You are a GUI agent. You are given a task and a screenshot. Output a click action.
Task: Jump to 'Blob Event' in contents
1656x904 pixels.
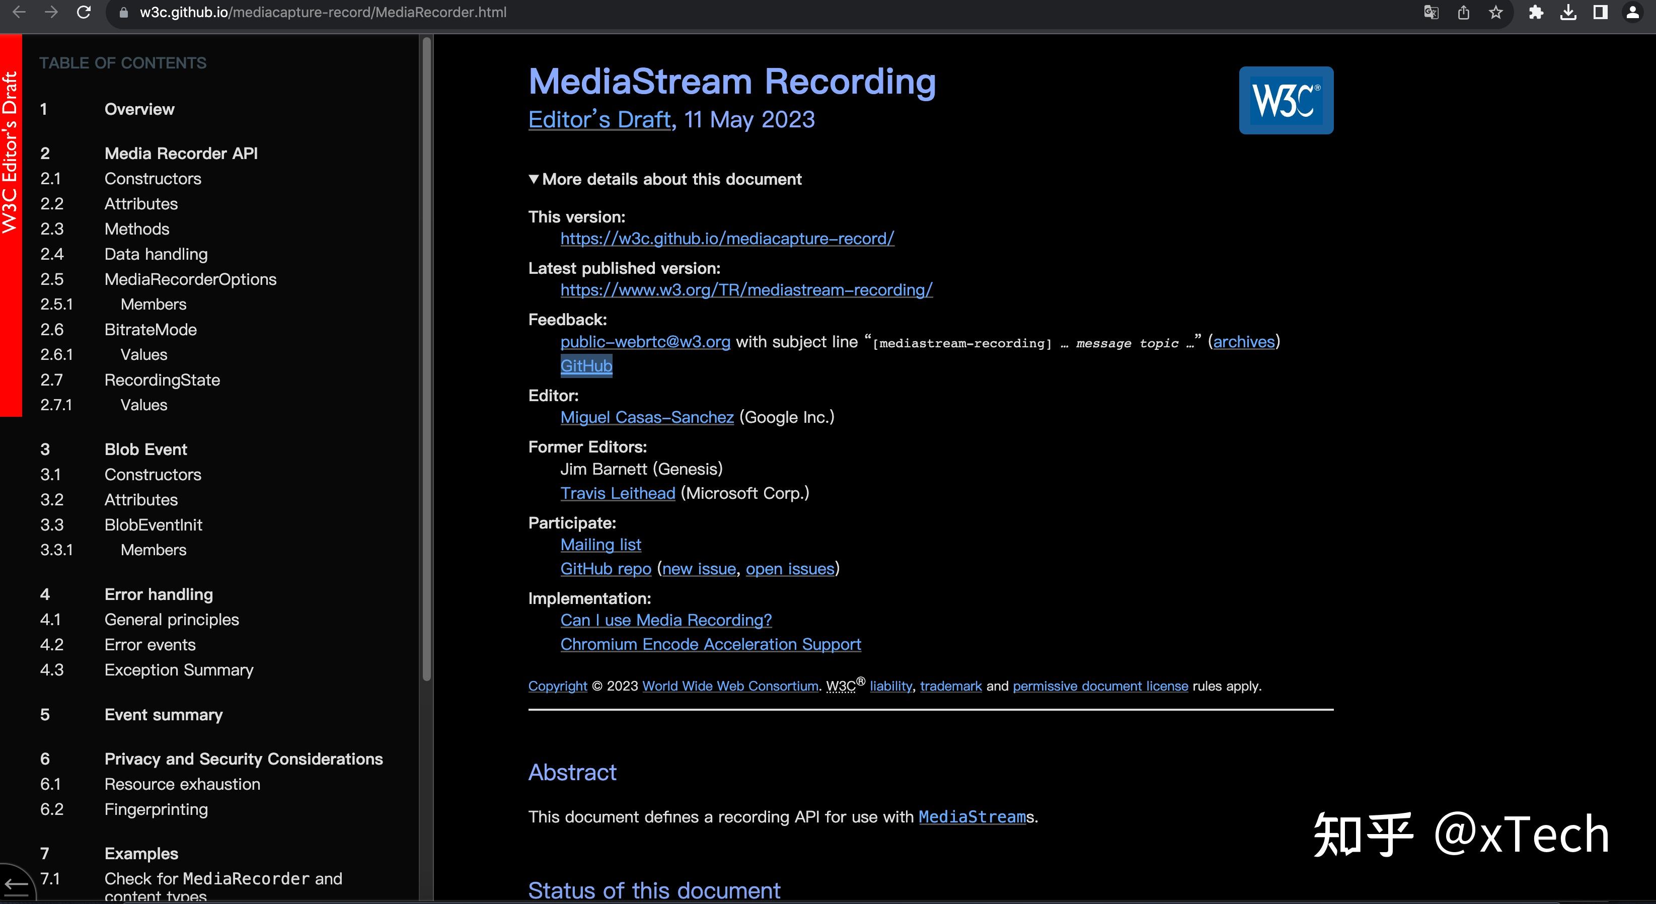(x=145, y=449)
